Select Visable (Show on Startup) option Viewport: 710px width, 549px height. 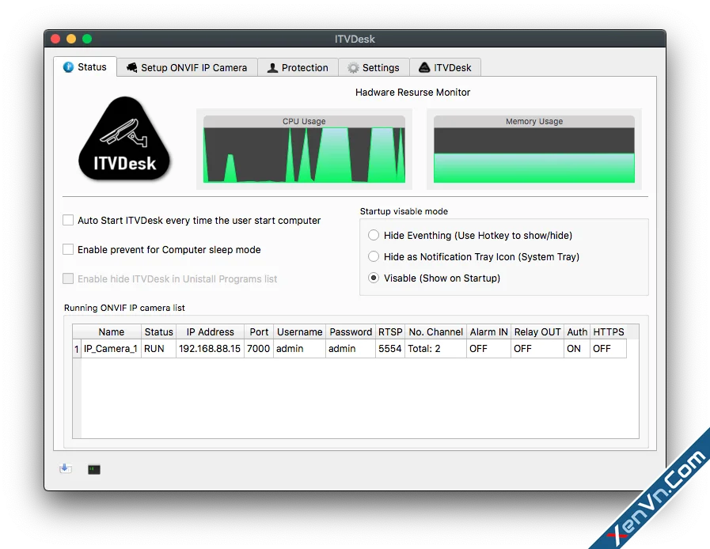pyautogui.click(x=374, y=278)
